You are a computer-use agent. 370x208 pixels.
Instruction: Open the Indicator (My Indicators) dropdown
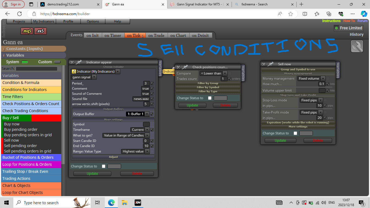click(x=118, y=71)
